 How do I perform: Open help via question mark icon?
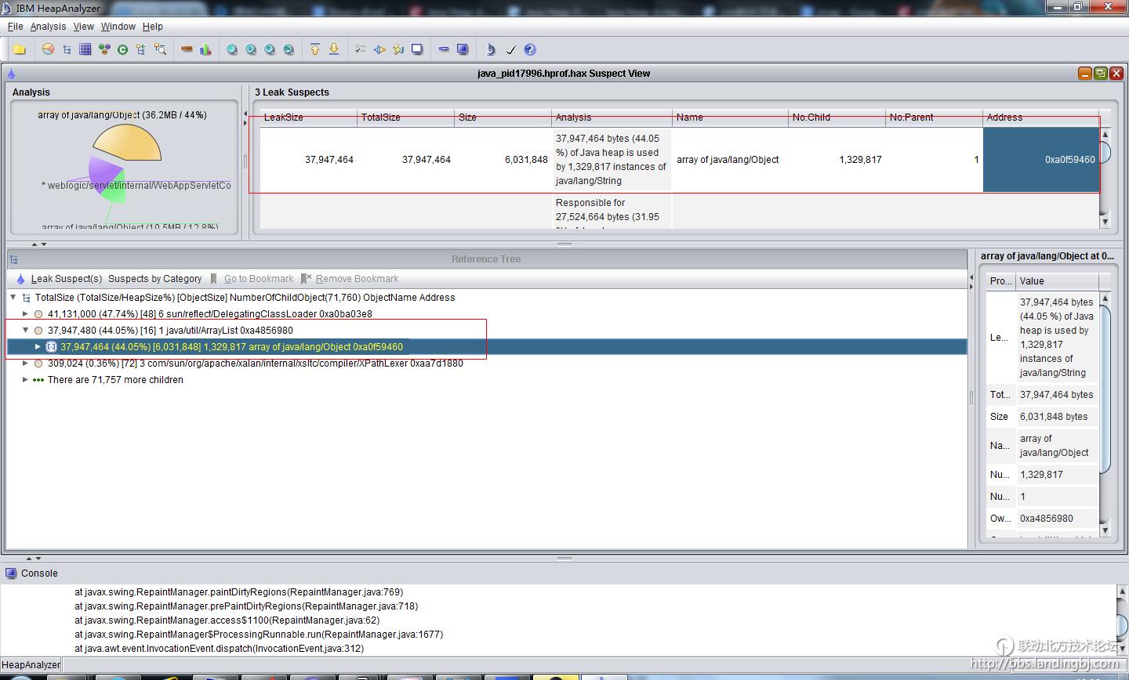530,49
